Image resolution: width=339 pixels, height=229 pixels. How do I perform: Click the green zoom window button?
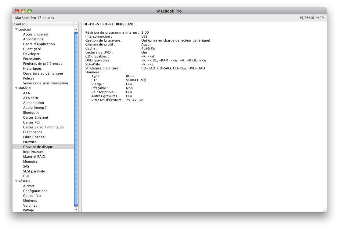click(30, 11)
